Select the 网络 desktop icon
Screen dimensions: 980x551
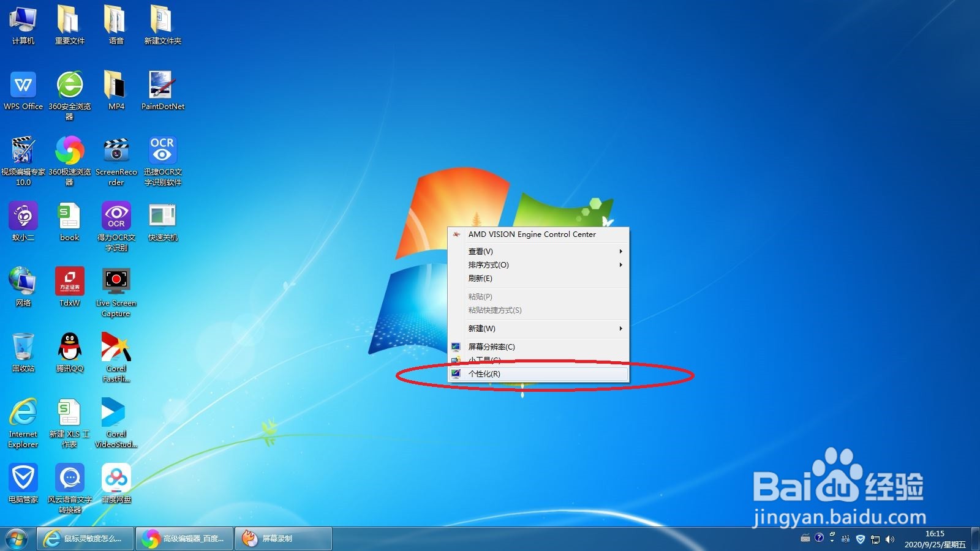click(23, 287)
